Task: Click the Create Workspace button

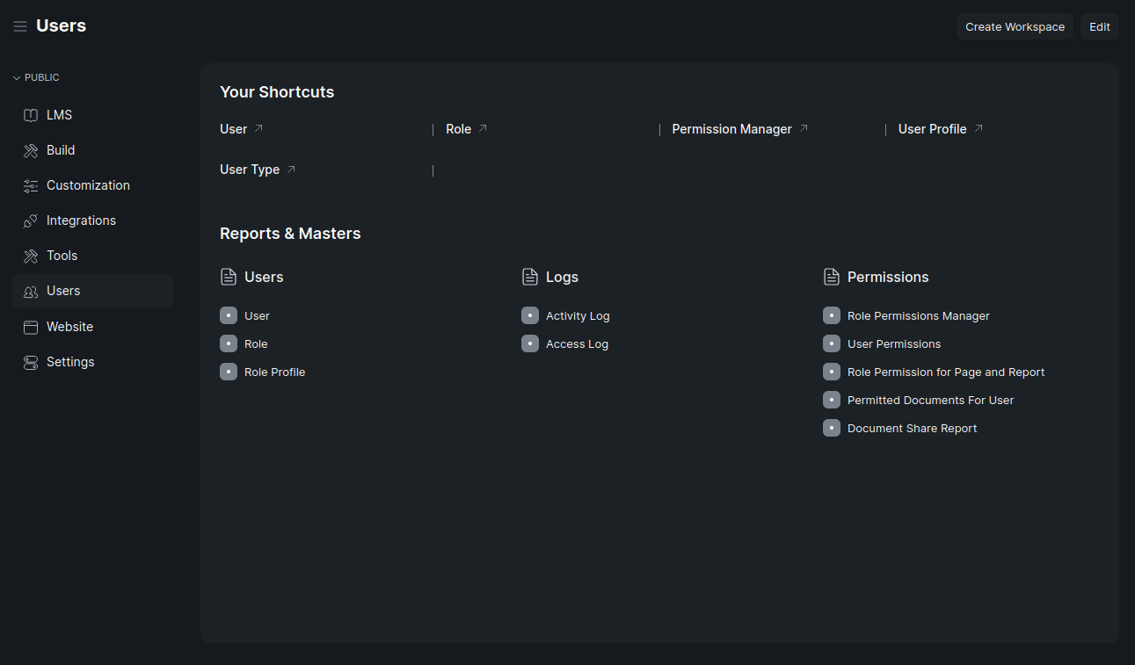Action: click(1015, 26)
